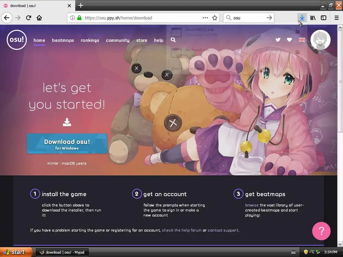This screenshot has width=343, height=257.
Task: Click 'install the game' step heading
Action: (x=64, y=194)
